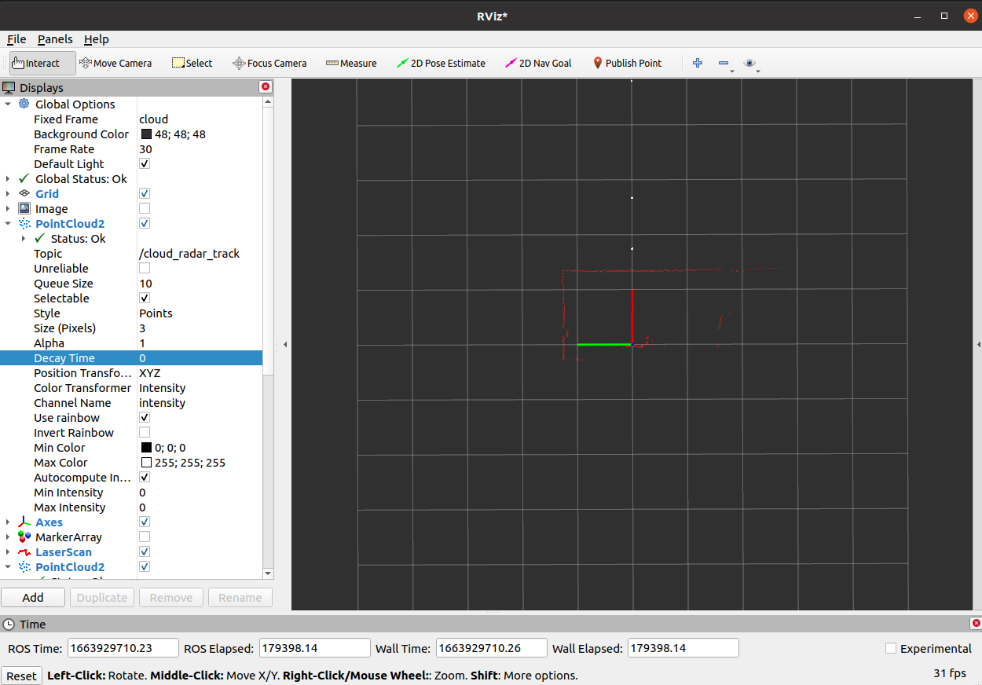Activate 2D Pose Estimate
The width and height of the screenshot is (982, 685).
pyautogui.click(x=441, y=63)
